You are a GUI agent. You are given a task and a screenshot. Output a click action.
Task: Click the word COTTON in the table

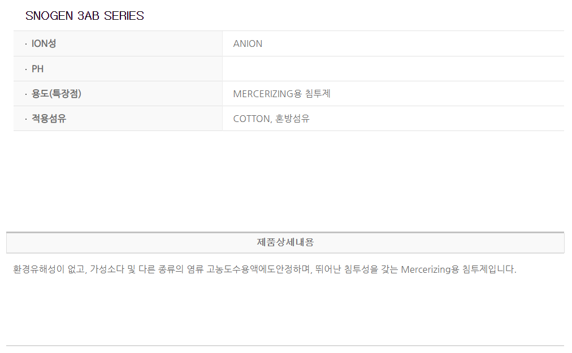(x=252, y=119)
